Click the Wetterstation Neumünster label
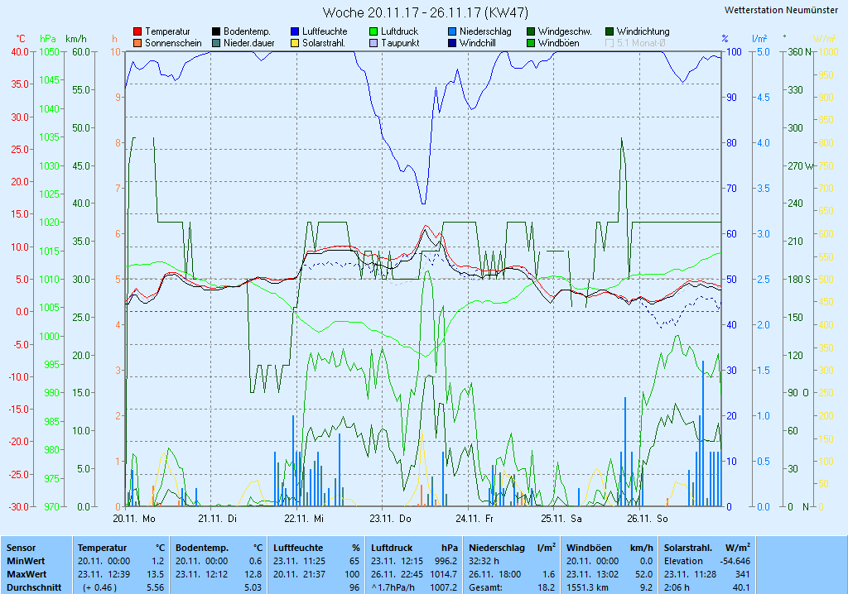The height and width of the screenshot is (594, 848). pyautogui.click(x=780, y=10)
